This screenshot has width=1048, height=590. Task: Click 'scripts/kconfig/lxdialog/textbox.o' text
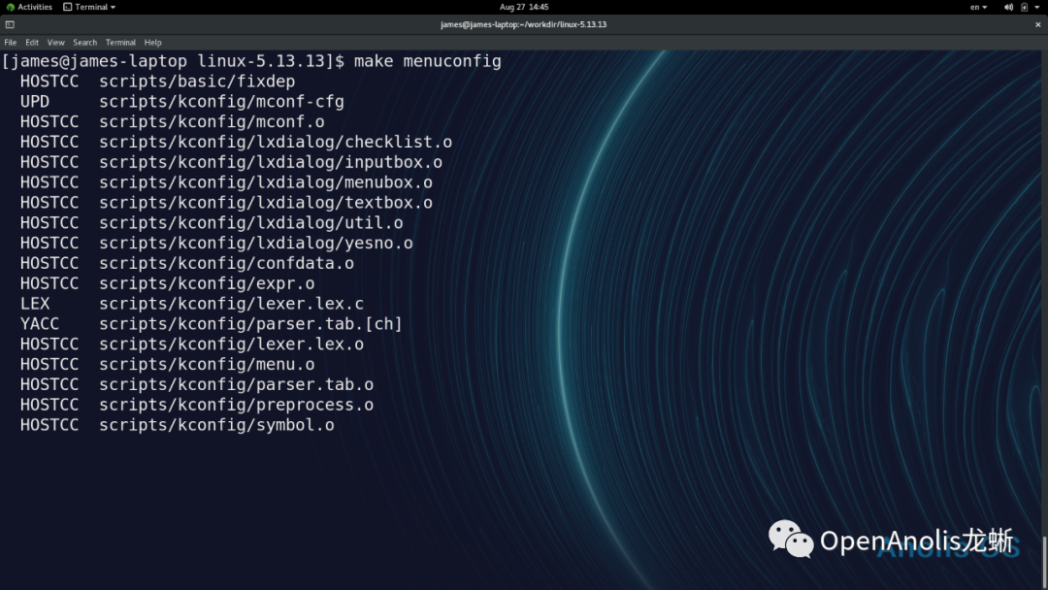click(266, 203)
